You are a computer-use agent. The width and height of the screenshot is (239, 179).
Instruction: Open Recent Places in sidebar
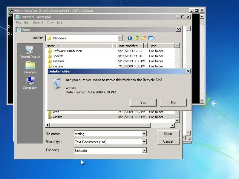[x=30, y=52]
